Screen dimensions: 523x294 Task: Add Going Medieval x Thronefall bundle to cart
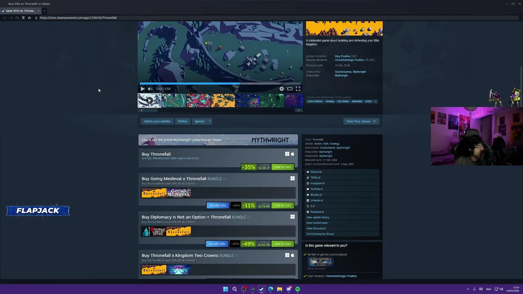click(x=282, y=205)
